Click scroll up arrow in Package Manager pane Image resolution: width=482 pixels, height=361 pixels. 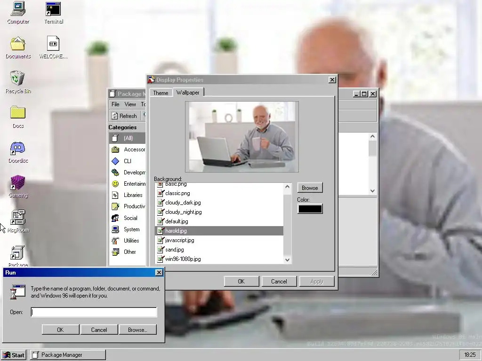[373, 137]
